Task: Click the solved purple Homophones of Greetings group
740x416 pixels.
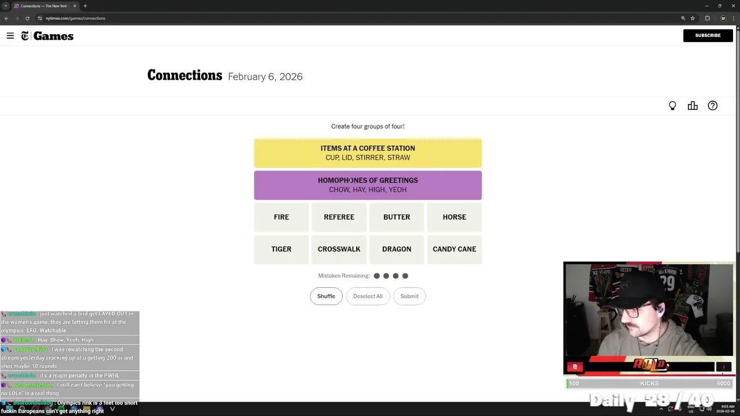Action: (x=368, y=185)
